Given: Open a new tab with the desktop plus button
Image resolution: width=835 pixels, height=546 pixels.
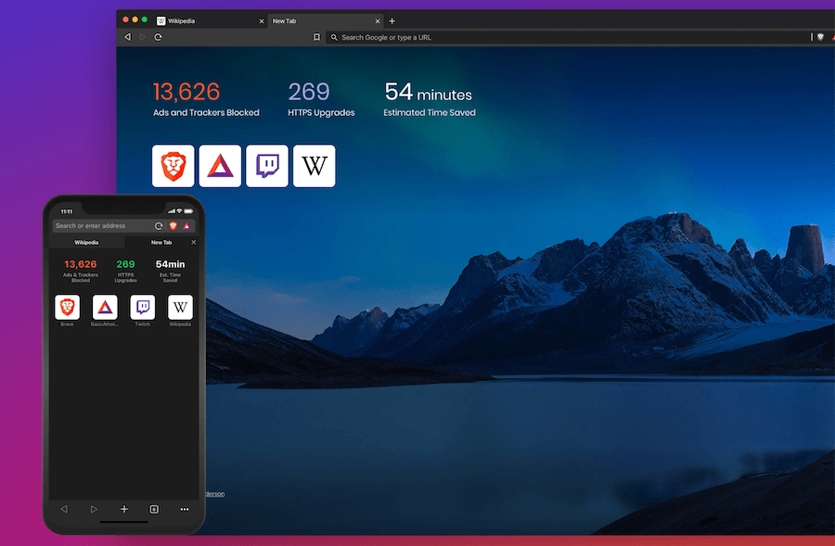Looking at the screenshot, I should (x=392, y=20).
